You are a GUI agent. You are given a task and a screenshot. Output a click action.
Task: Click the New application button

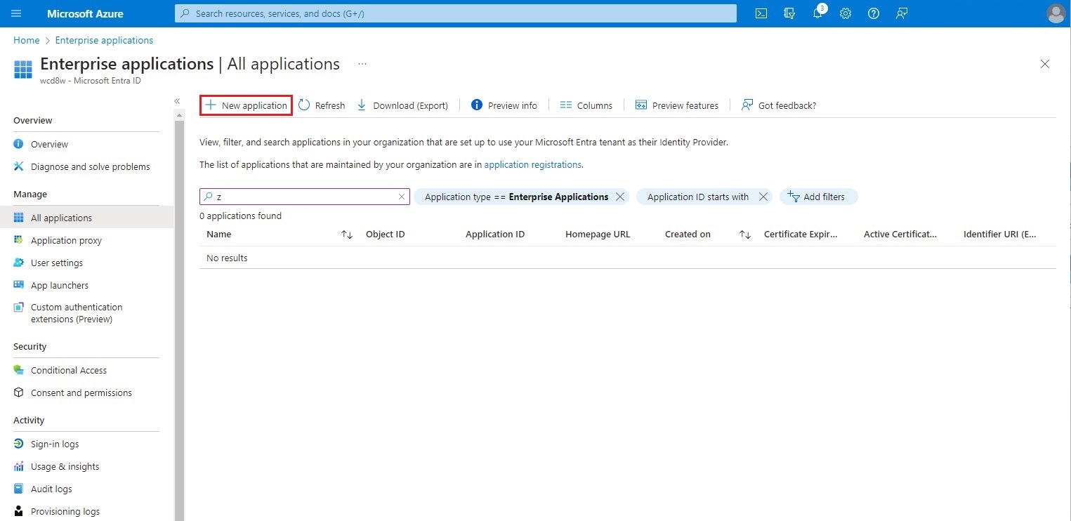(x=245, y=105)
